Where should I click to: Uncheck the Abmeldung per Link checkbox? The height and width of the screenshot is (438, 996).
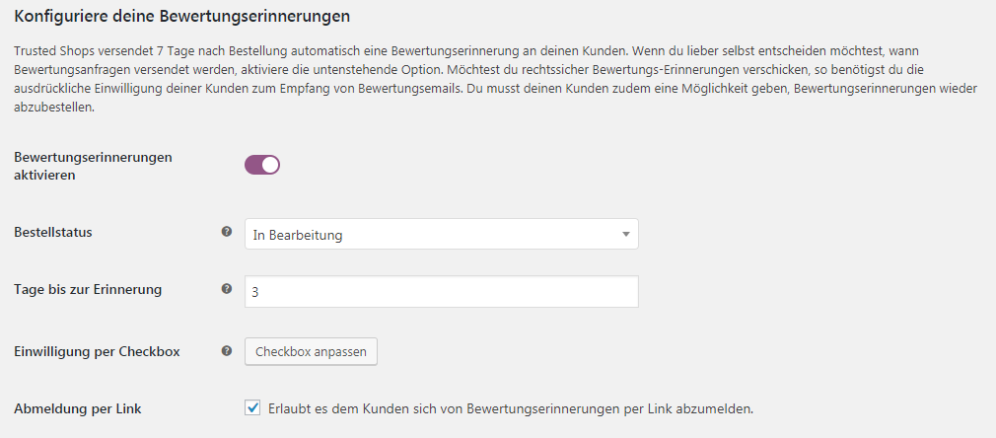coord(252,408)
